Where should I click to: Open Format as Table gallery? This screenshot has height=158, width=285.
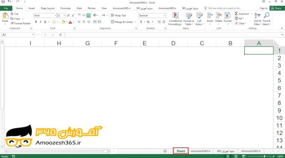pos(189,19)
